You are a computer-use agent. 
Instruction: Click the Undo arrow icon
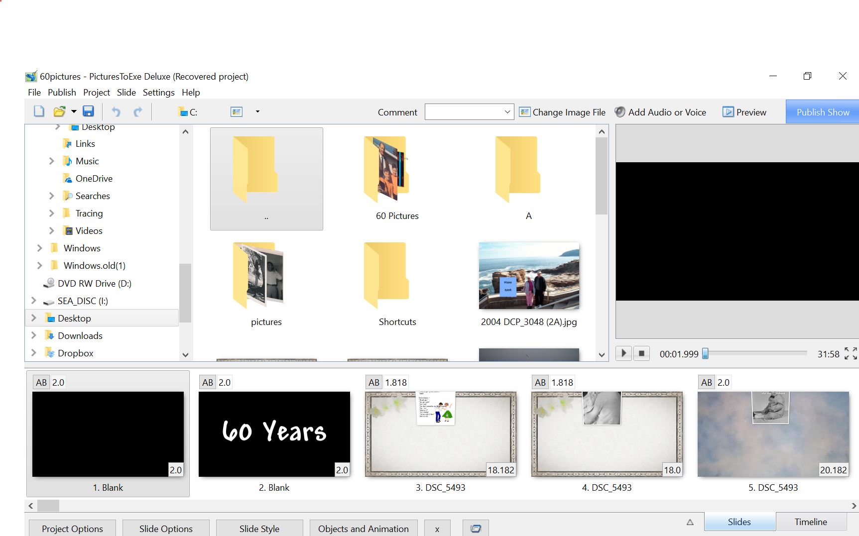[116, 111]
